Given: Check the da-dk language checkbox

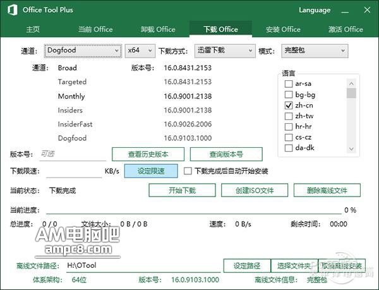Looking at the screenshot, I should [x=289, y=148].
